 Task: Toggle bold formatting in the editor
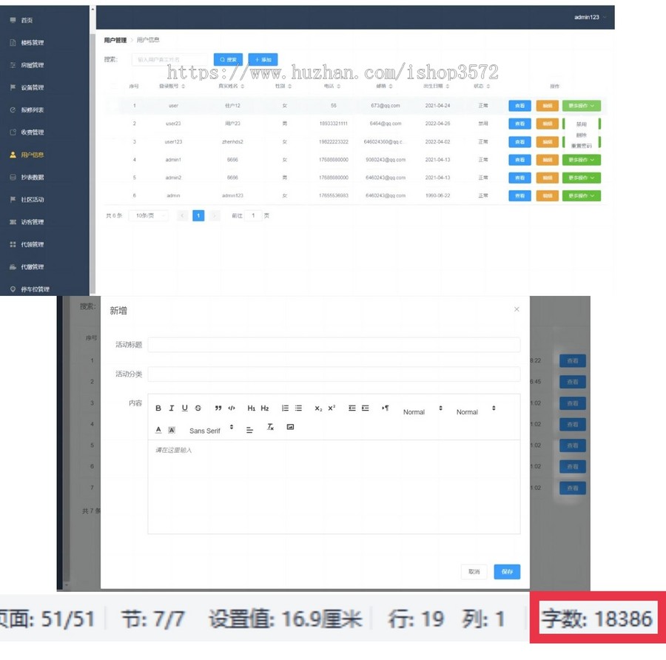click(158, 408)
